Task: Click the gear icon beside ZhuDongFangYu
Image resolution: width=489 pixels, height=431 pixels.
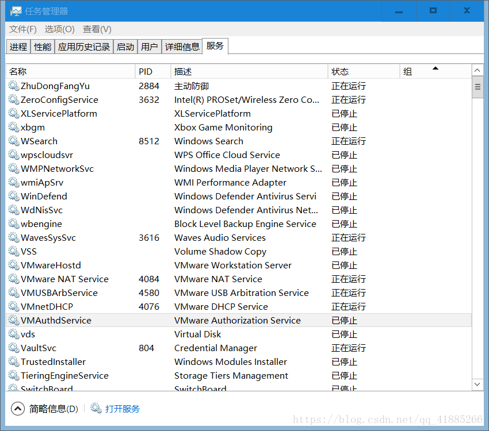Action: point(14,86)
